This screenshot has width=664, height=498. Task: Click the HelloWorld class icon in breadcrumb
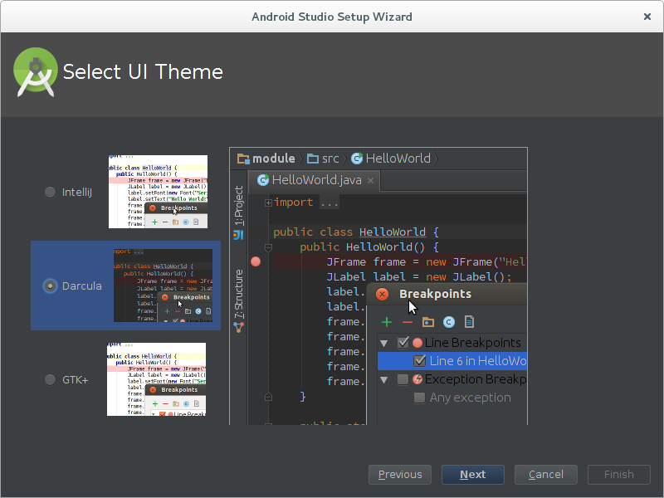[357, 159]
